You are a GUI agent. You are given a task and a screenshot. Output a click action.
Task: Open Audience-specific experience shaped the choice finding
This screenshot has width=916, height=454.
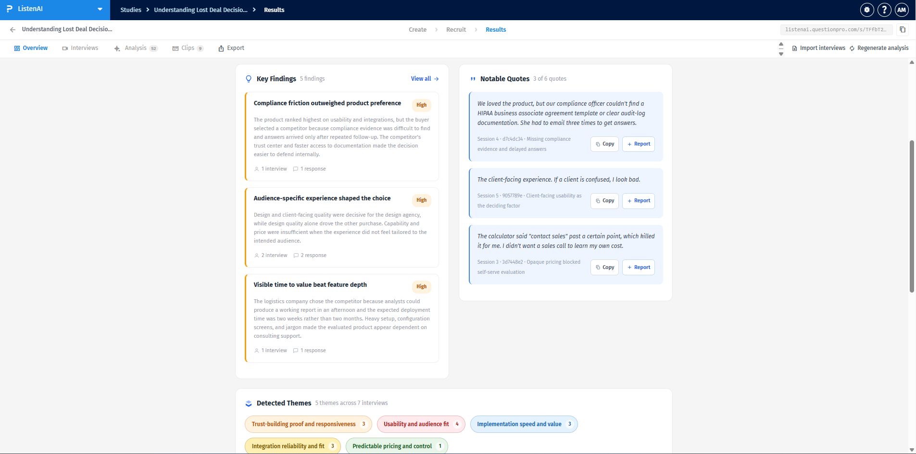pos(342,227)
